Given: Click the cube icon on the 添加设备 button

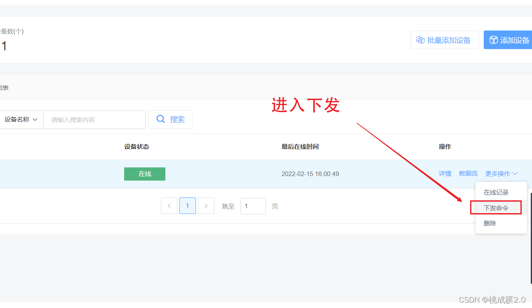Looking at the screenshot, I should pyautogui.click(x=494, y=40).
